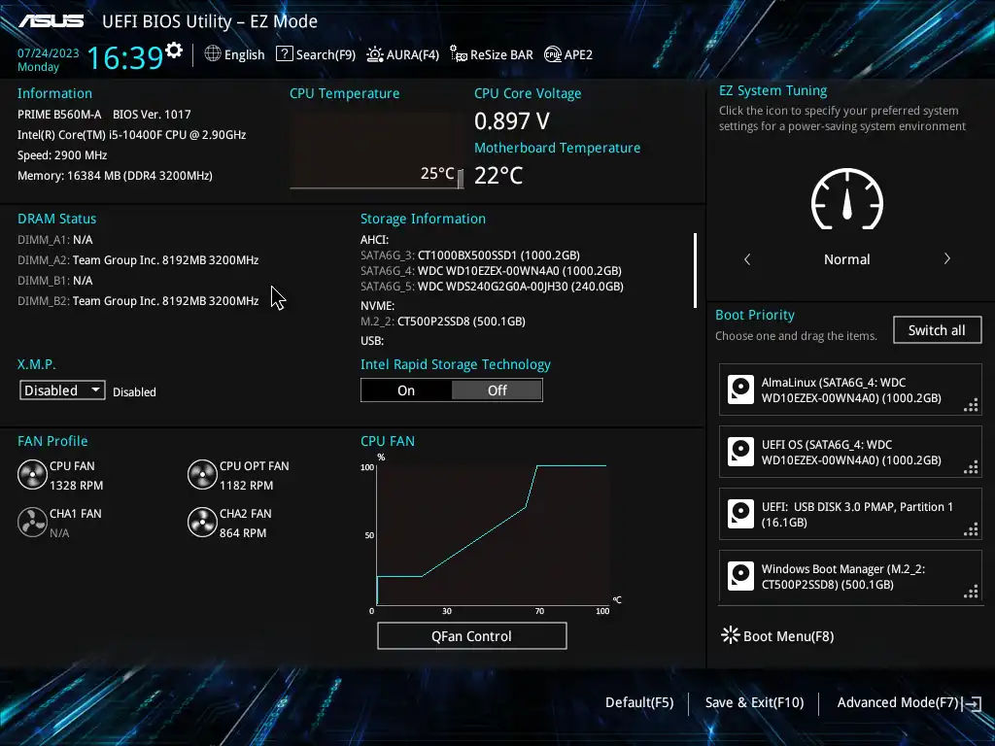Viewport: 995px width, 746px height.
Task: Click the SATA6G_5 WDC WDS240G2G0A row
Action: point(492,287)
